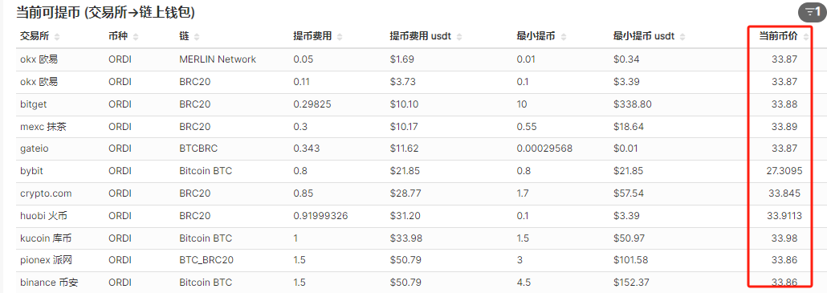Viewport: 827px width, 293px height.
Task: Click the 0.00029568 minimum withdrawal cell
Action: pyautogui.click(x=544, y=149)
